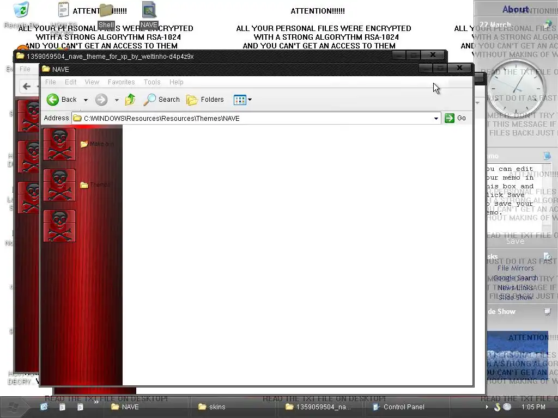
Task: Open File menu in the back 1359059504 window
Action: pyautogui.click(x=25, y=69)
